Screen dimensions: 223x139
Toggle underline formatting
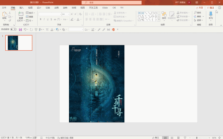coord(48,19)
